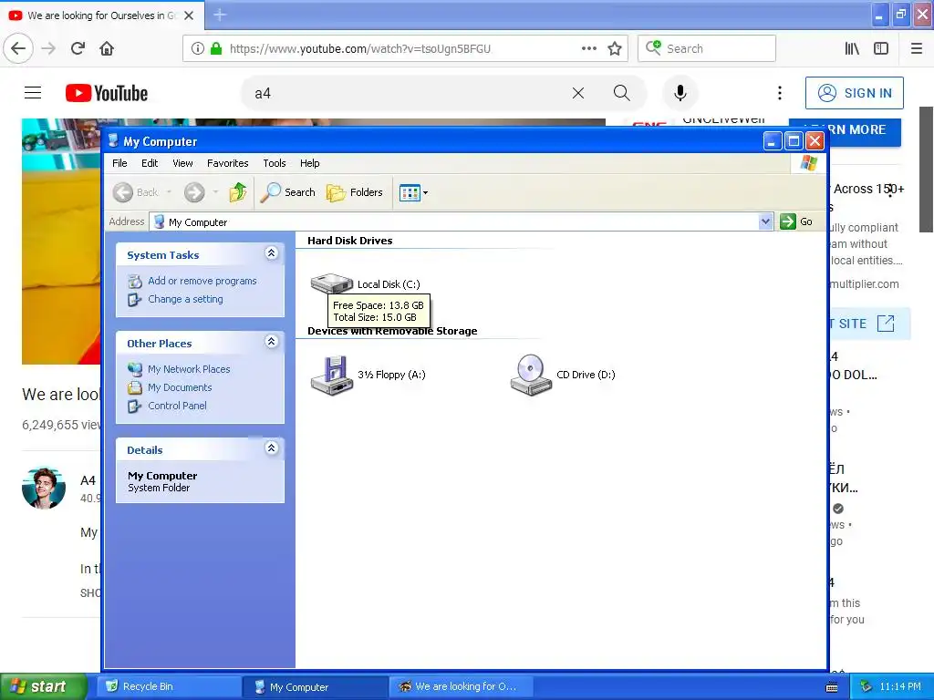934x700 pixels.
Task: Close the YouTube browser tab
Action: click(189, 15)
